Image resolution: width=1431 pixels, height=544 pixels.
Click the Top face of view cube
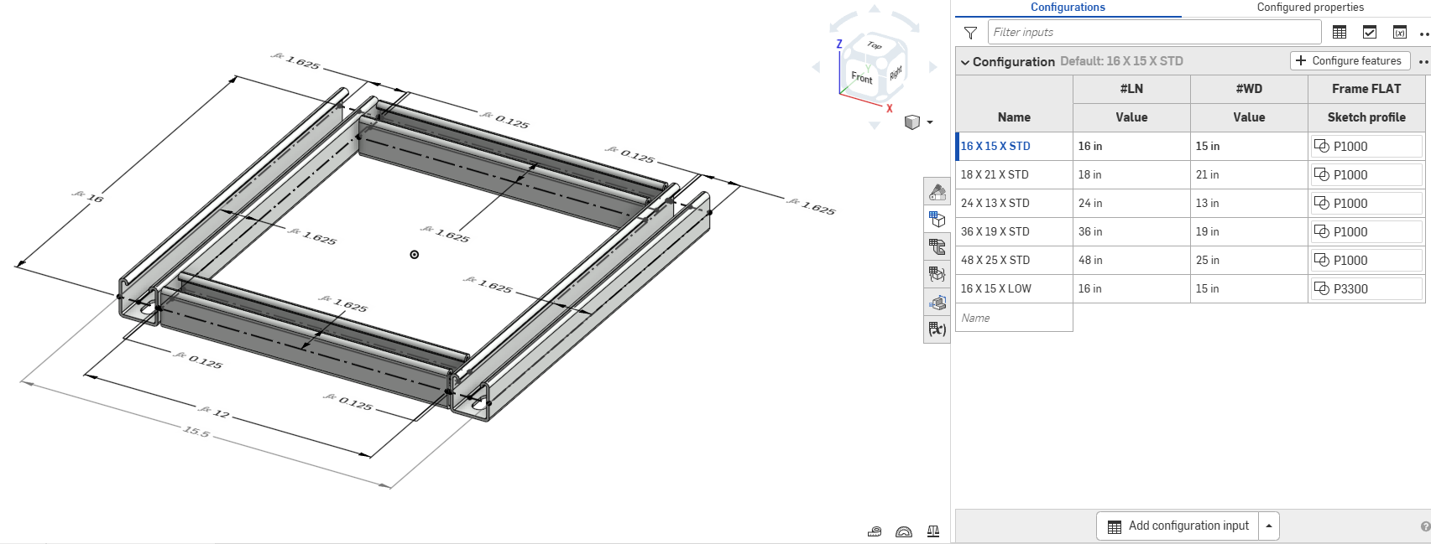[x=875, y=45]
